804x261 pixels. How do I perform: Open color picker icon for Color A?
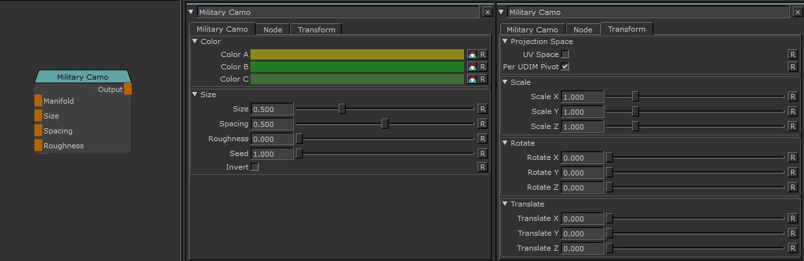tap(472, 55)
